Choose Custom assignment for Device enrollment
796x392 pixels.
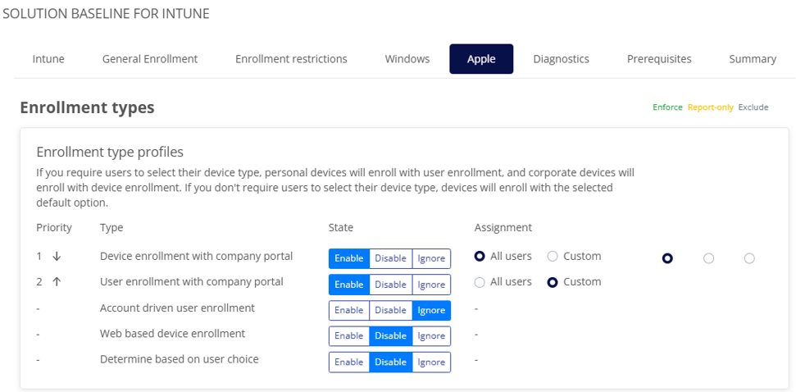[x=553, y=257]
